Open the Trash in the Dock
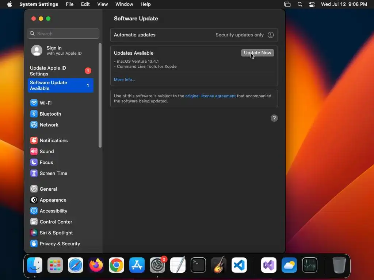The height and width of the screenshot is (280, 374). point(339,265)
